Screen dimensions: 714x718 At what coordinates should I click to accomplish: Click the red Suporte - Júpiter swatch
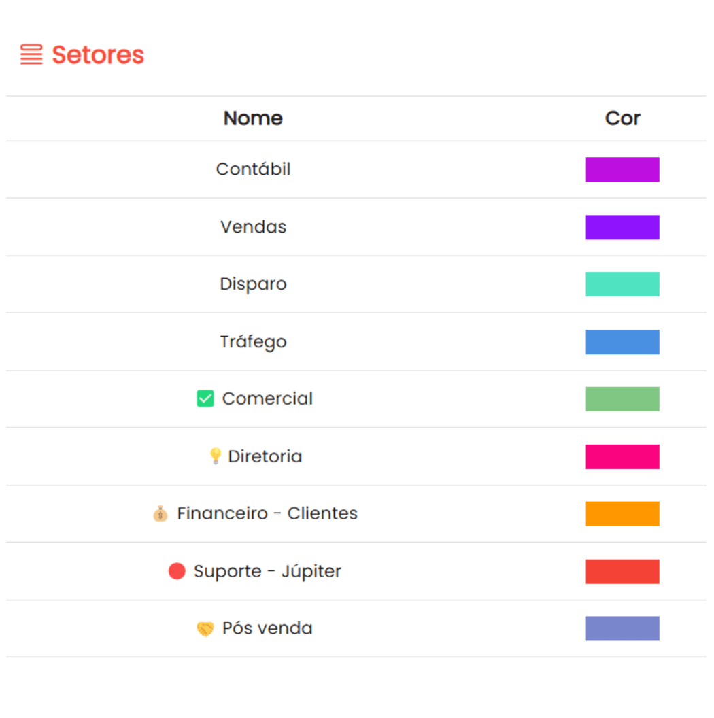coord(622,571)
